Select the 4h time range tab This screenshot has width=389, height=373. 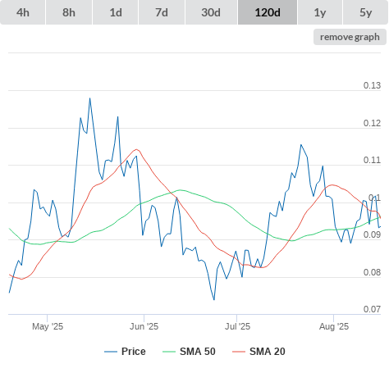23,12
